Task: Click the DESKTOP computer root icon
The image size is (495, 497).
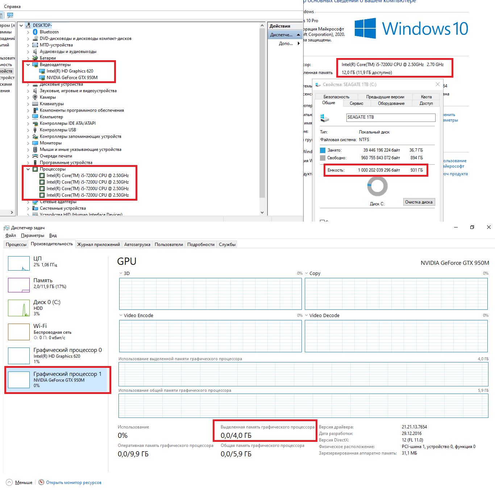Action: [28, 25]
